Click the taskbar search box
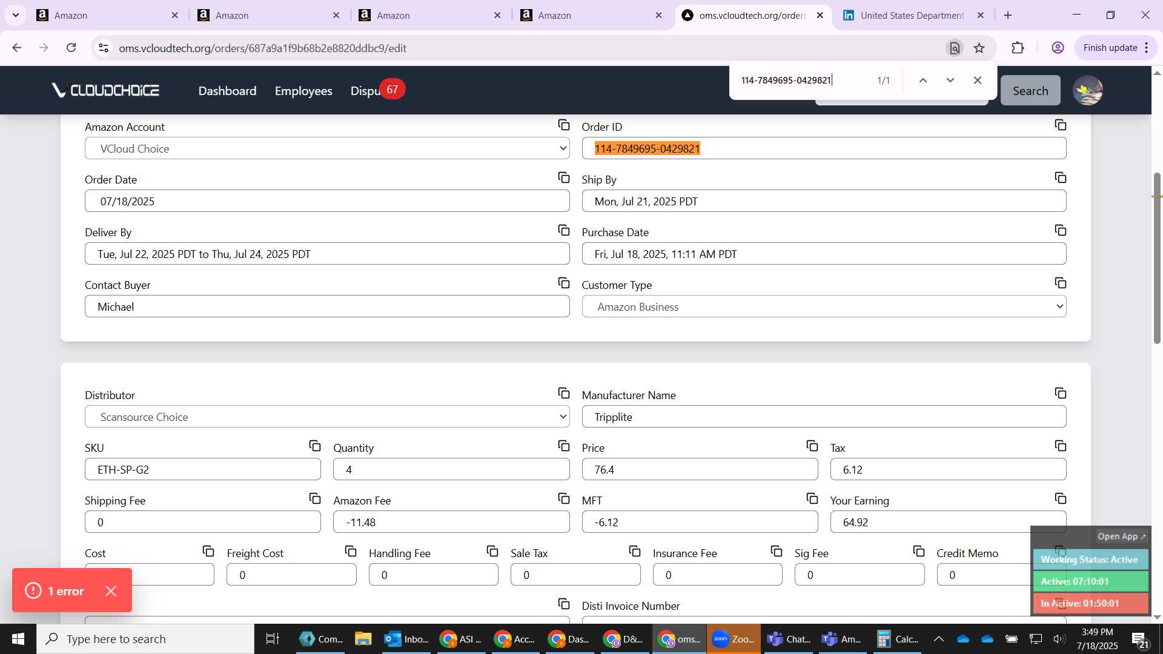 pos(145,639)
